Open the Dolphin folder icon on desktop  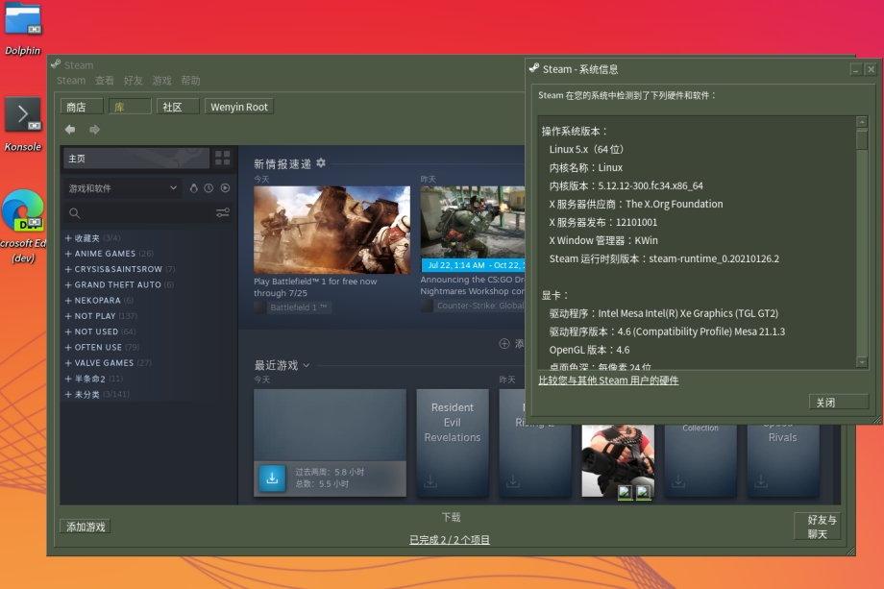23,21
